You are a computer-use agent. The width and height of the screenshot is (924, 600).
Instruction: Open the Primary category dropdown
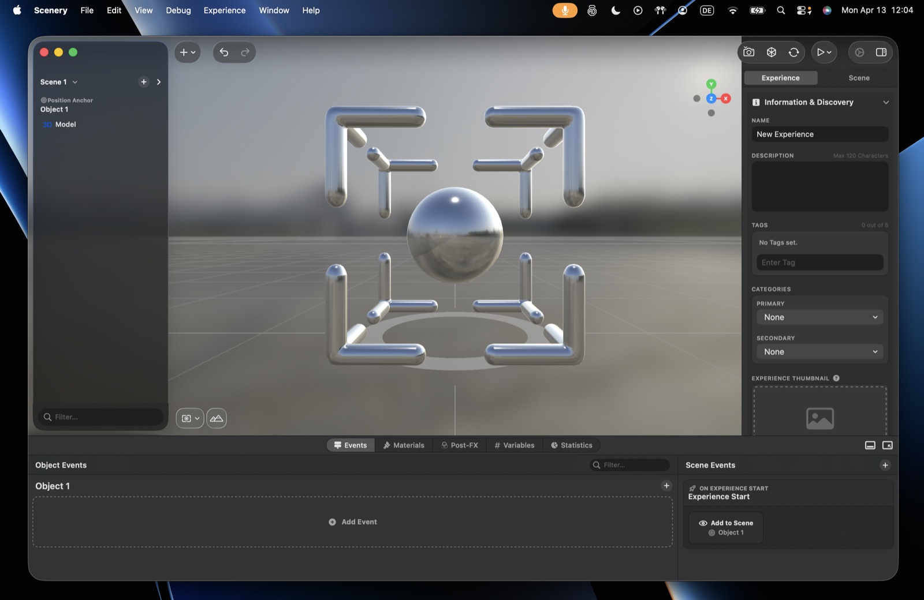point(819,317)
